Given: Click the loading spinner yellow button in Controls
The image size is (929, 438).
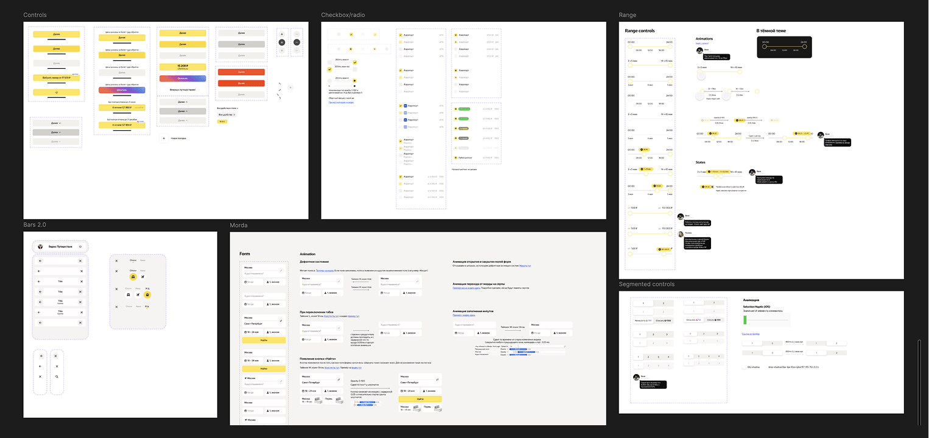Looking at the screenshot, I should tap(57, 92).
